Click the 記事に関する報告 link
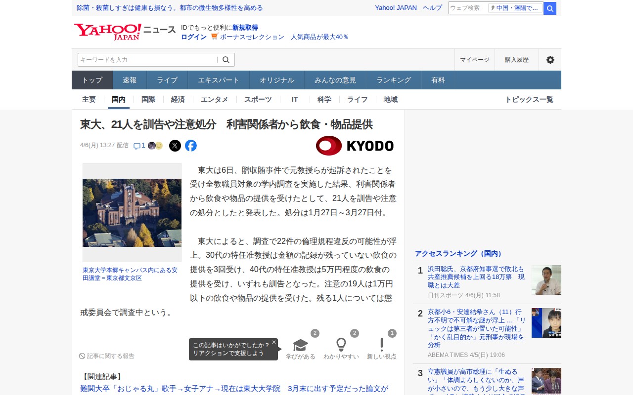The width and height of the screenshot is (633, 395). tap(107, 356)
